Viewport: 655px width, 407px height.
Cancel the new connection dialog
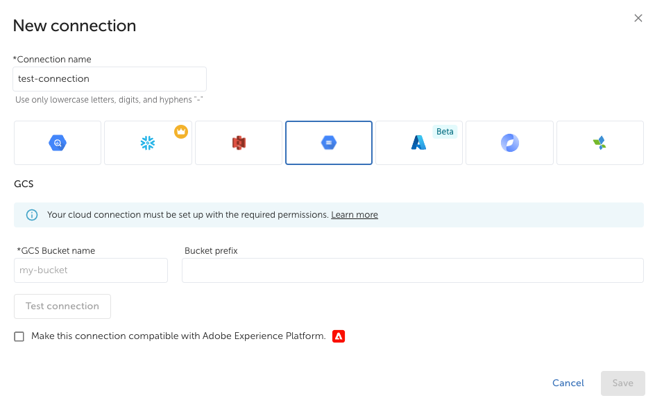(x=568, y=383)
